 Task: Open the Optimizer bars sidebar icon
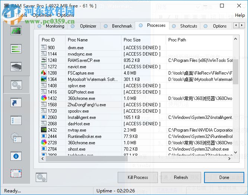[x=16, y=48]
